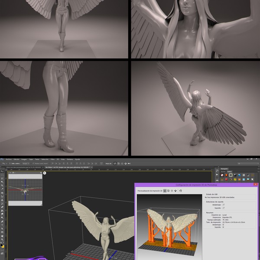Reset the 3D print preview view
Screen dimensions: 260x260
pyautogui.click(x=181, y=191)
